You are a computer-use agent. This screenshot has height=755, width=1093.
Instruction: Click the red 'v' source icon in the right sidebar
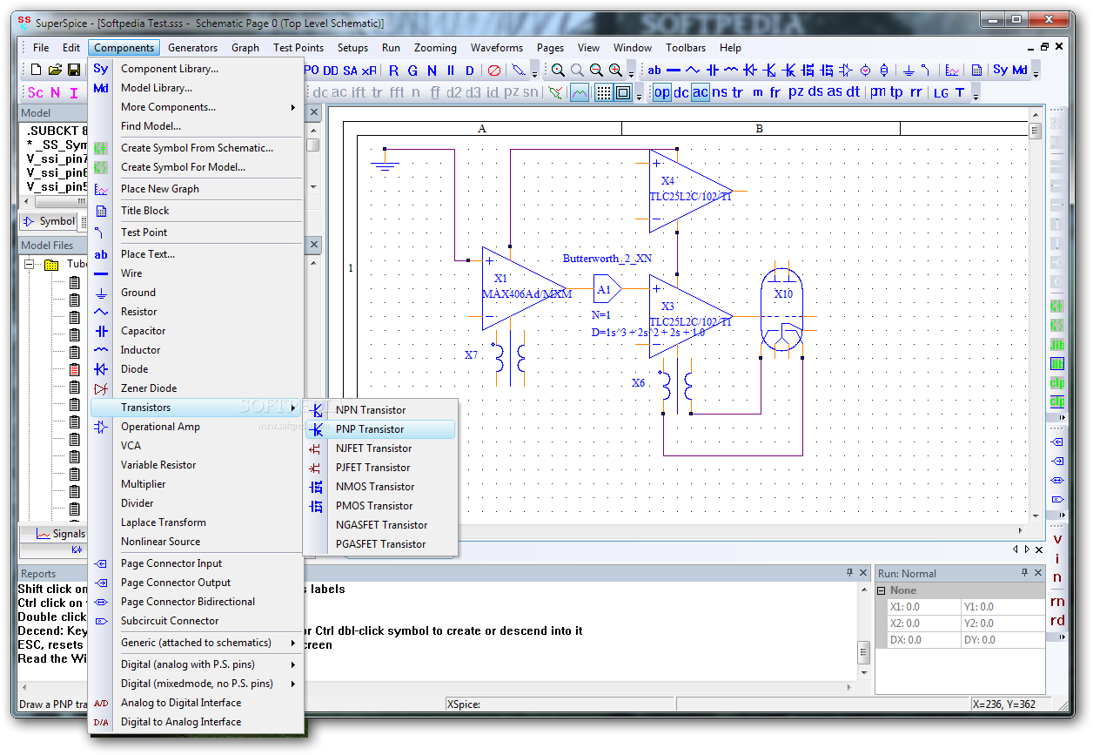[x=1057, y=538]
